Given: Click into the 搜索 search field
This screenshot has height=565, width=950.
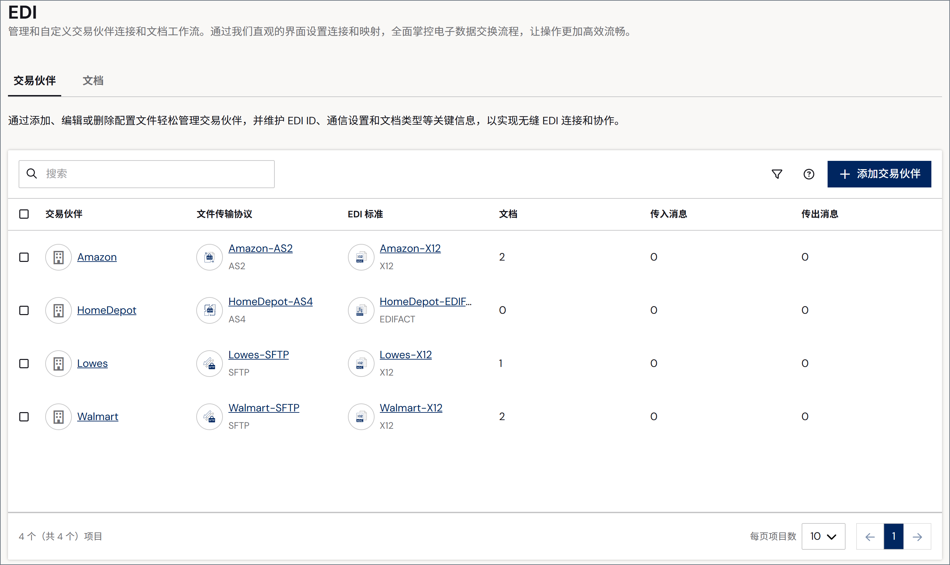Looking at the screenshot, I should pos(147,174).
